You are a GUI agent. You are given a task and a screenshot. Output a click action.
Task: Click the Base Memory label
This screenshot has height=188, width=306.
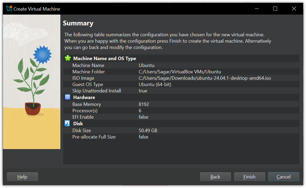click(87, 104)
